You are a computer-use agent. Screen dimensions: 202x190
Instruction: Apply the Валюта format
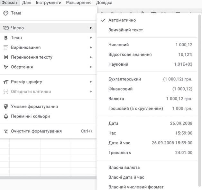coord(147,99)
